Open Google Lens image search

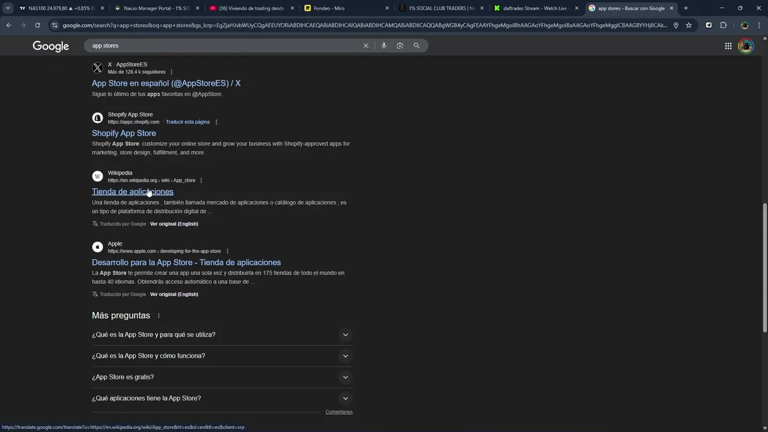(x=400, y=46)
